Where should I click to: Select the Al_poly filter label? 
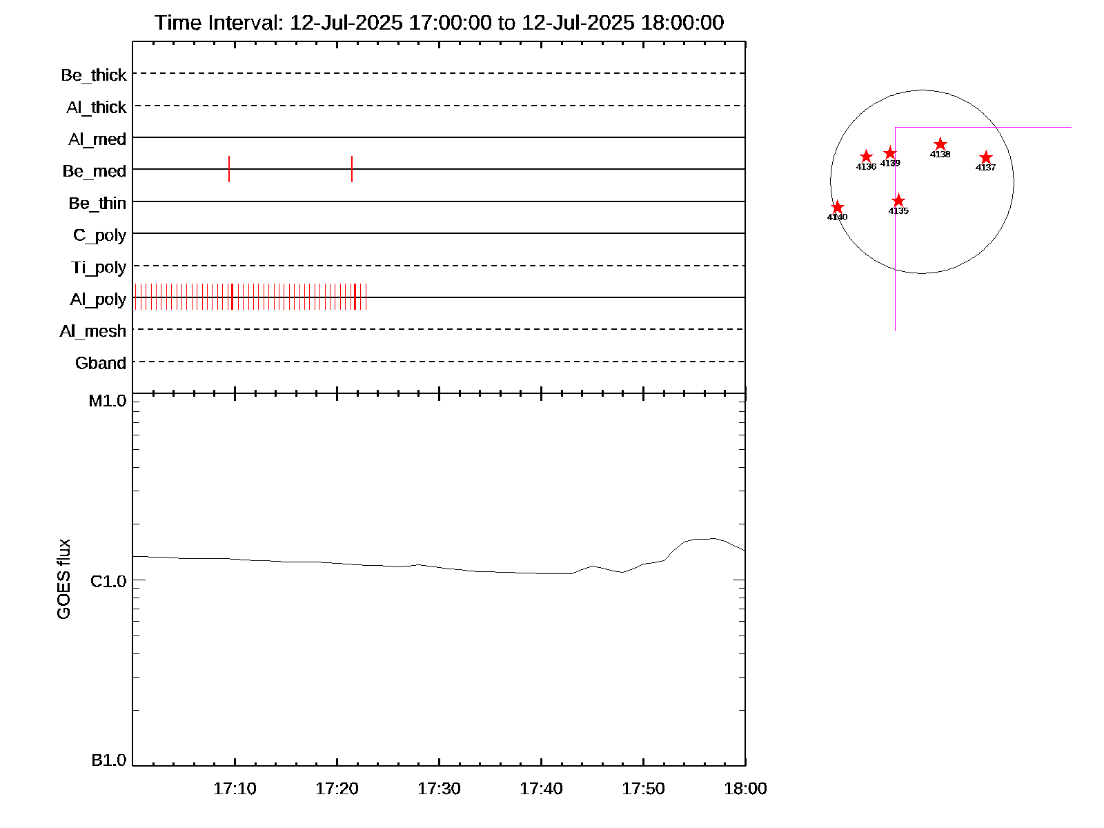pyautogui.click(x=98, y=299)
